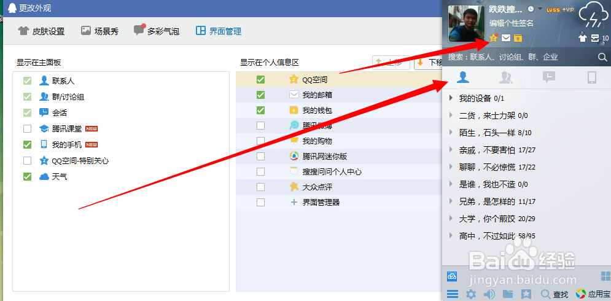Select the 会话 row in main panel list

click(121, 112)
